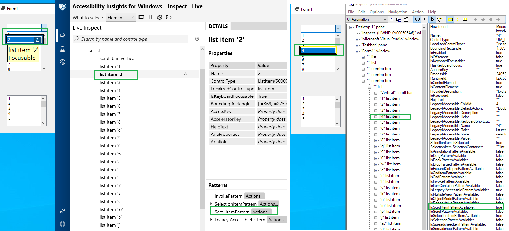Image resolution: width=509 pixels, height=231 pixels.
Task: Click the copy icon in the Inspect toolbar
Action: pos(399,19)
